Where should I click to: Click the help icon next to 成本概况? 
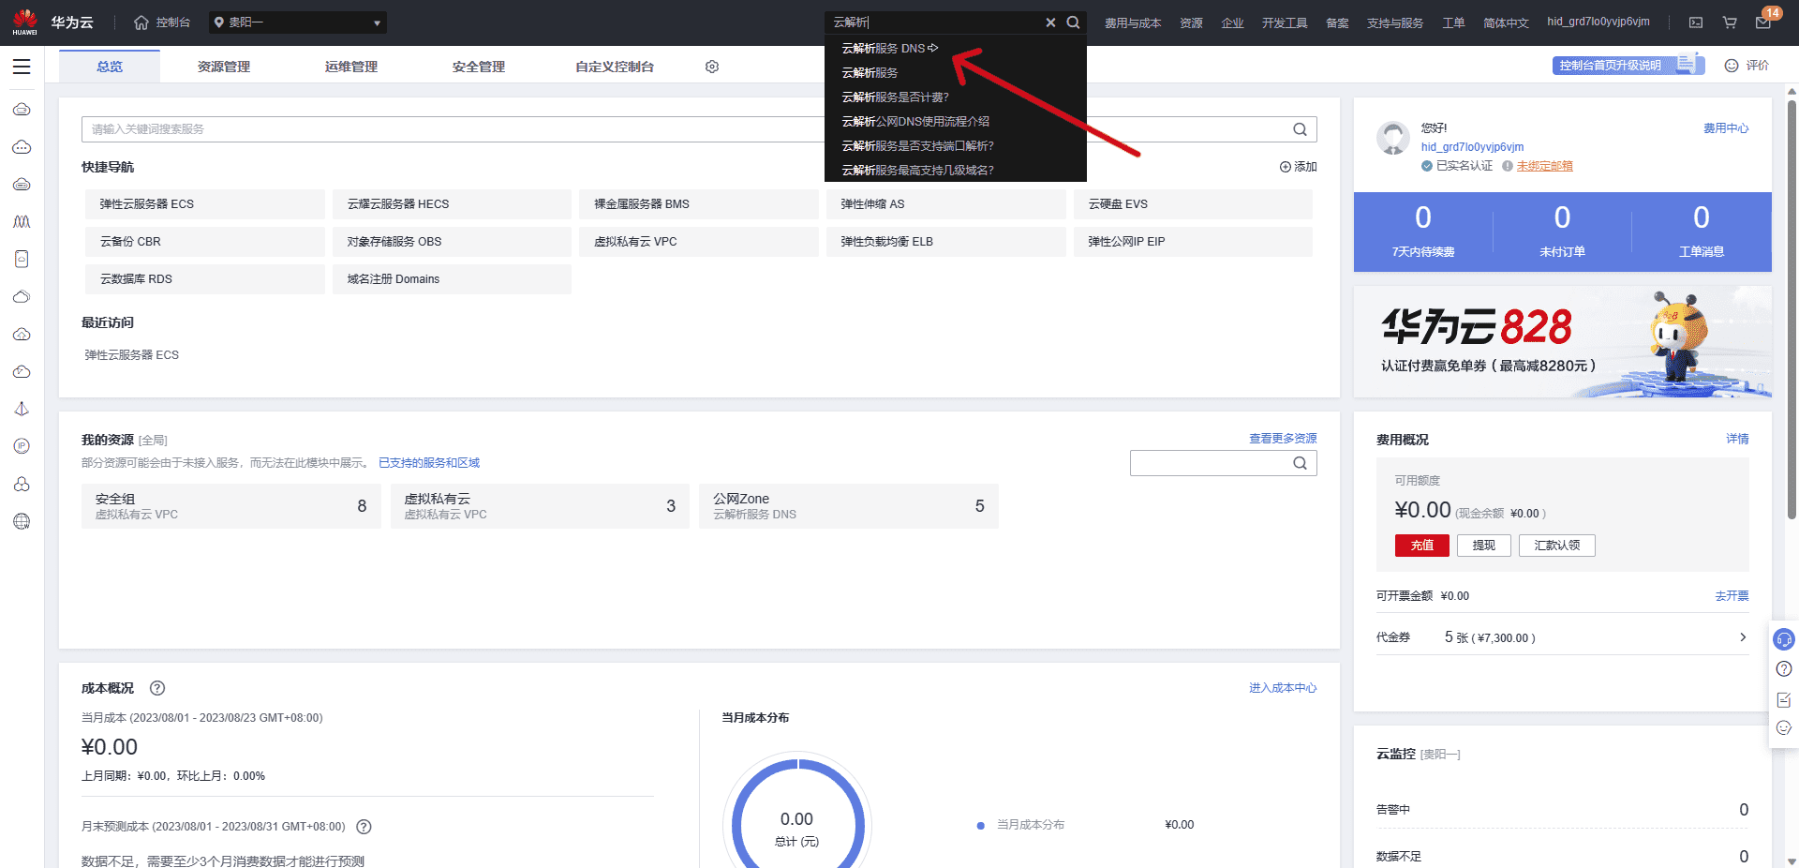point(157,688)
